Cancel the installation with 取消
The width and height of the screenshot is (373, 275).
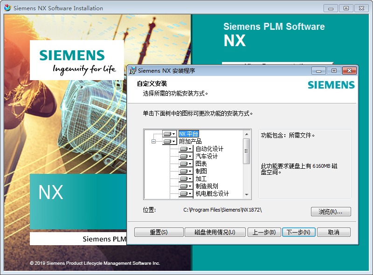pyautogui.click(x=333, y=232)
